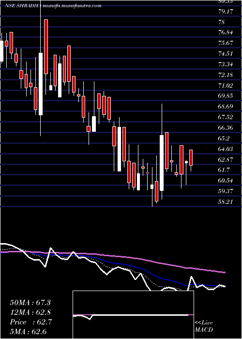Click inside the MACD indicator box
The width and height of the screenshot is (242, 339).
[133, 315]
